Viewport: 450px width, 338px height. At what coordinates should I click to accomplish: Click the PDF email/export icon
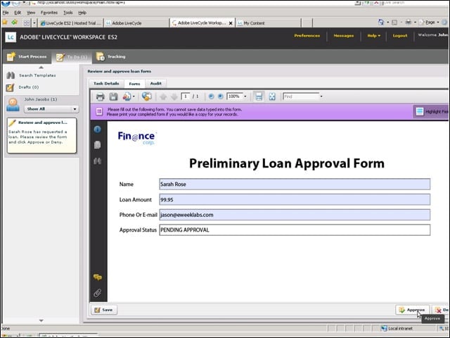127,96
